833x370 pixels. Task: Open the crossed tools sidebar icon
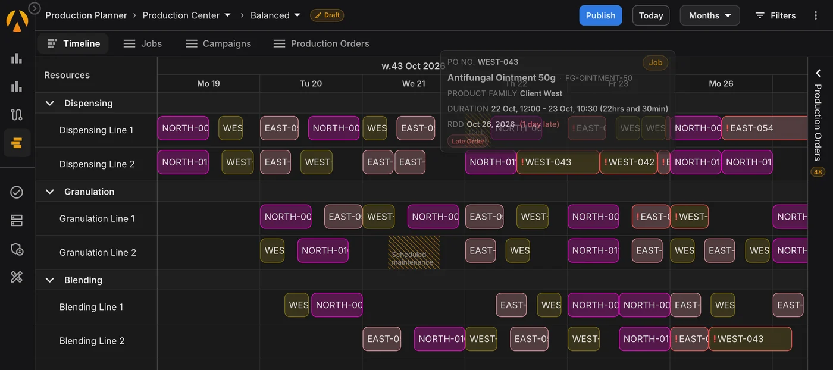point(17,277)
